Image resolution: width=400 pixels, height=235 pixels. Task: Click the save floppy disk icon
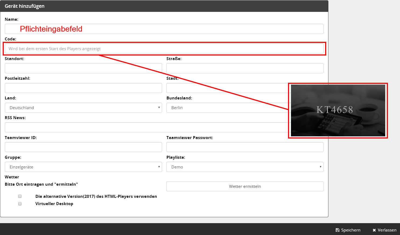click(x=338, y=230)
